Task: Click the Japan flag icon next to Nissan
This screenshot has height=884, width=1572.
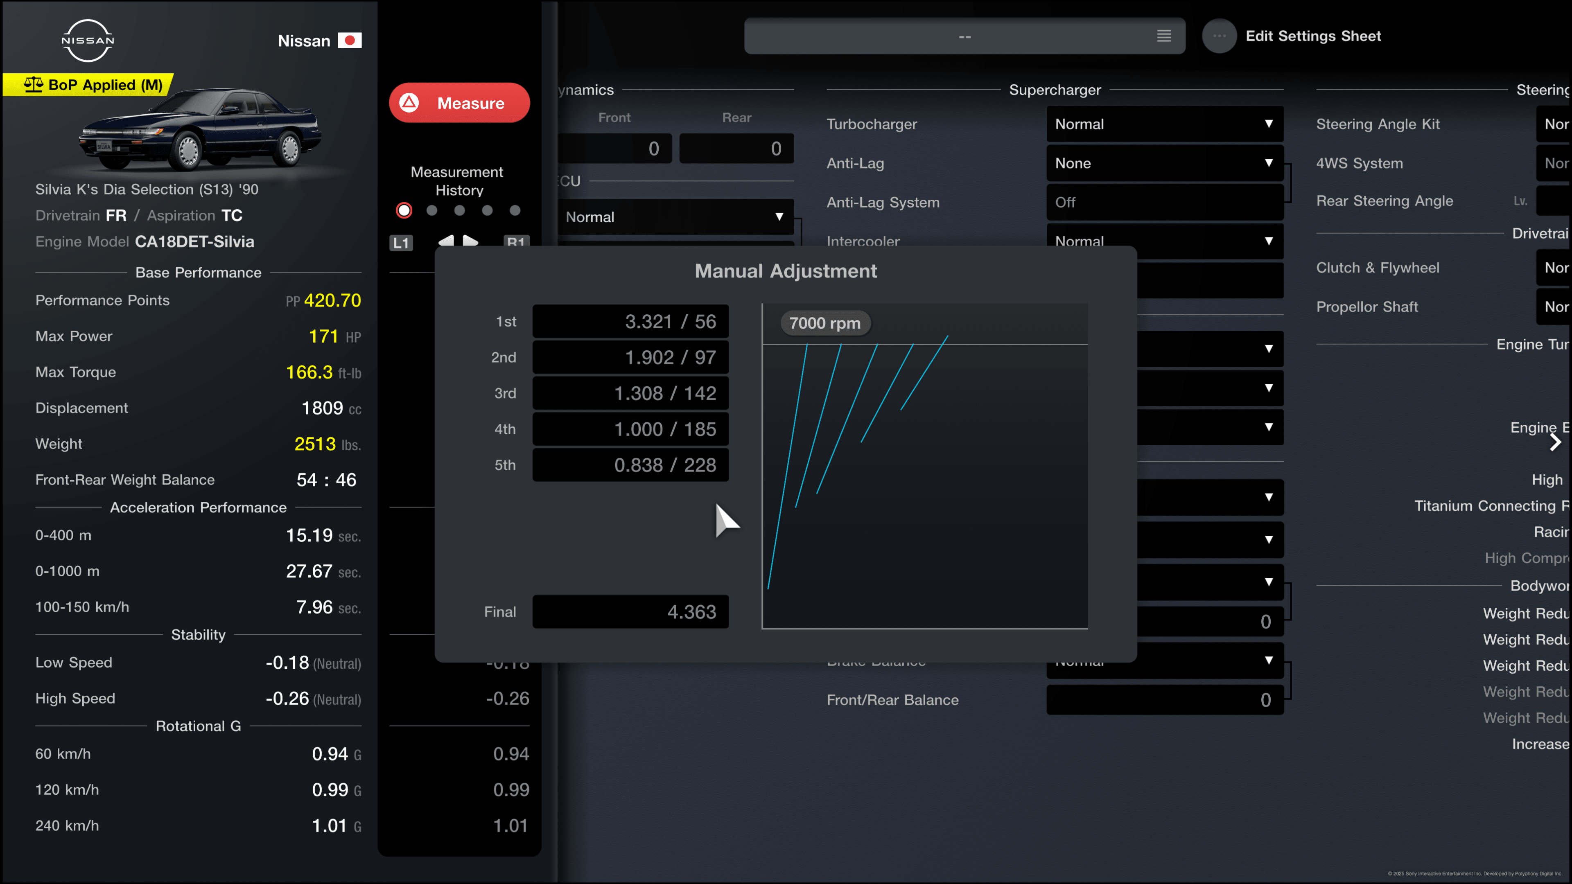Action: click(x=350, y=40)
